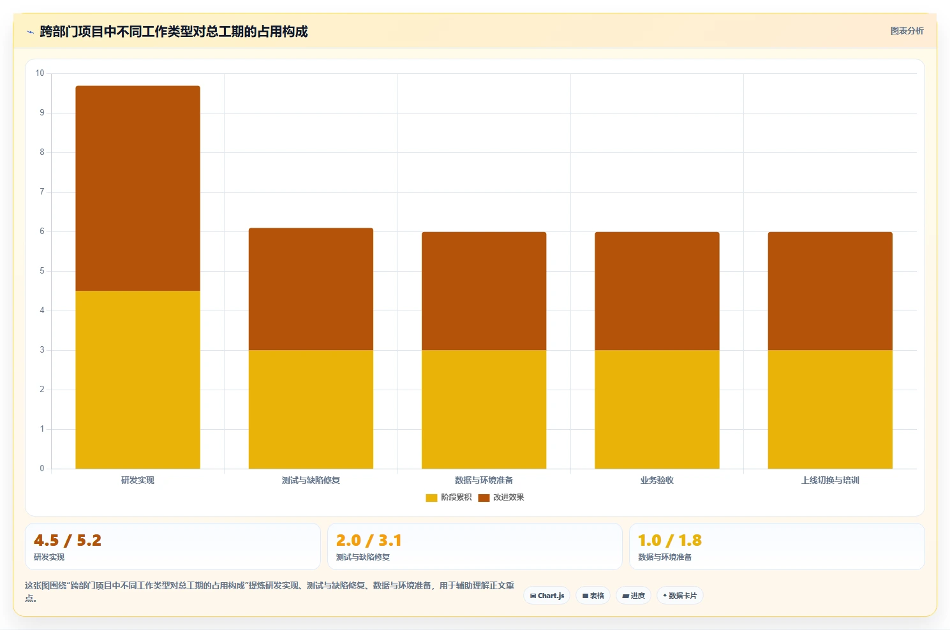Click the 上线切换与培训 x-axis label
The height and width of the screenshot is (630, 950).
point(830,480)
